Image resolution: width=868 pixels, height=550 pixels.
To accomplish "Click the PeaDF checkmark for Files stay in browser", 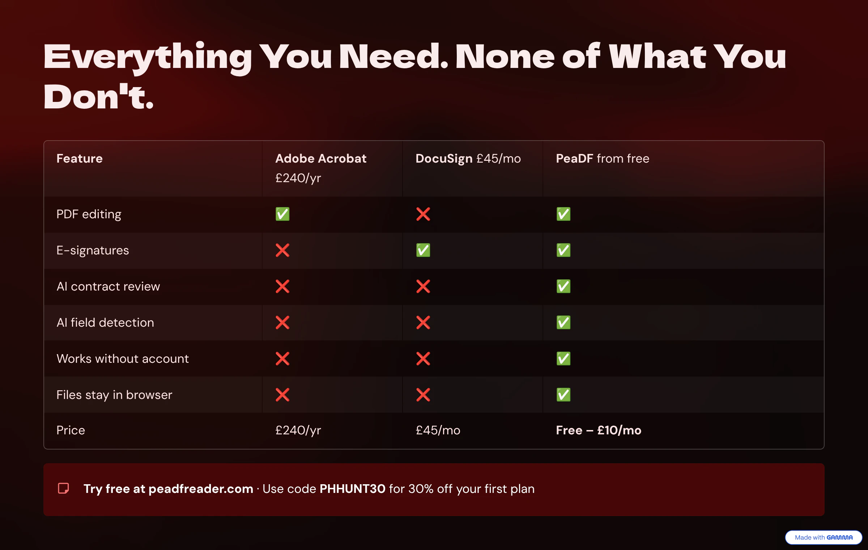I will click(563, 395).
